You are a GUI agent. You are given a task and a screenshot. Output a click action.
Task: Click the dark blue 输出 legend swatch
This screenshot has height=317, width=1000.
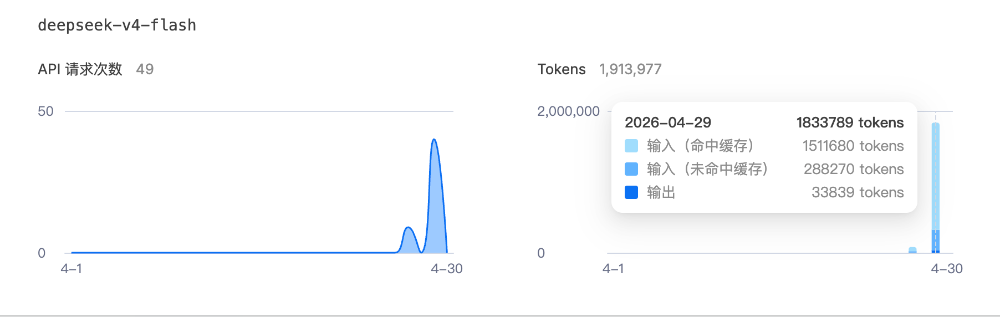631,192
